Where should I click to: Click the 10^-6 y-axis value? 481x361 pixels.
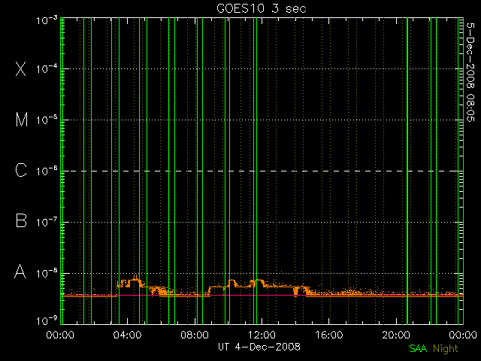click(x=47, y=171)
